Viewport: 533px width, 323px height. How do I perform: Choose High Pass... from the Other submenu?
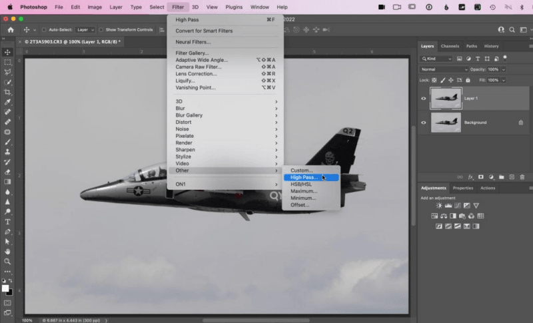tap(310, 177)
